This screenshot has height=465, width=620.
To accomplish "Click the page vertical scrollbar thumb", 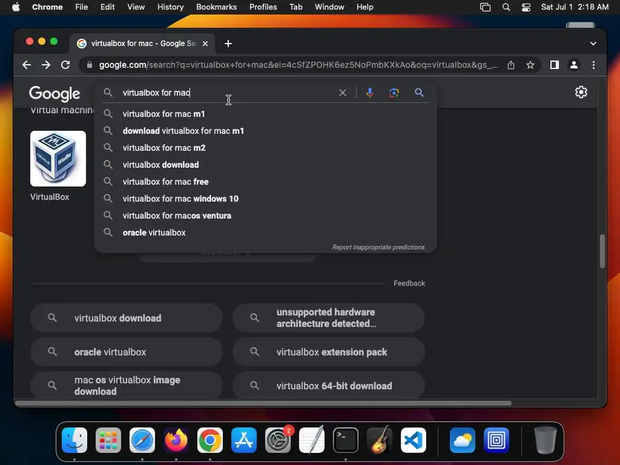I will 602,251.
